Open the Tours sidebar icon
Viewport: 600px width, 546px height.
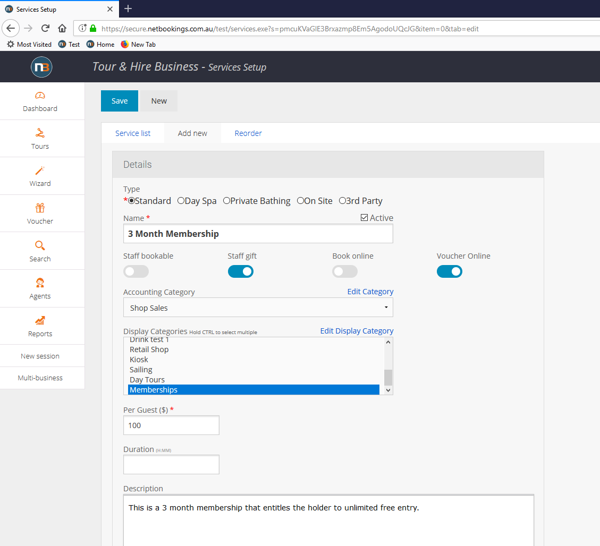[40, 133]
